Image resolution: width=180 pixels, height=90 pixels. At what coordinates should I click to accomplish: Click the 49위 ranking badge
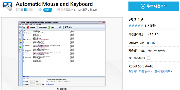(48, 10)
